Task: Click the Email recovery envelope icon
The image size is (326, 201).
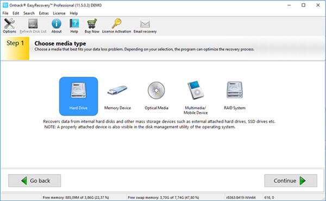Action: 145,24
